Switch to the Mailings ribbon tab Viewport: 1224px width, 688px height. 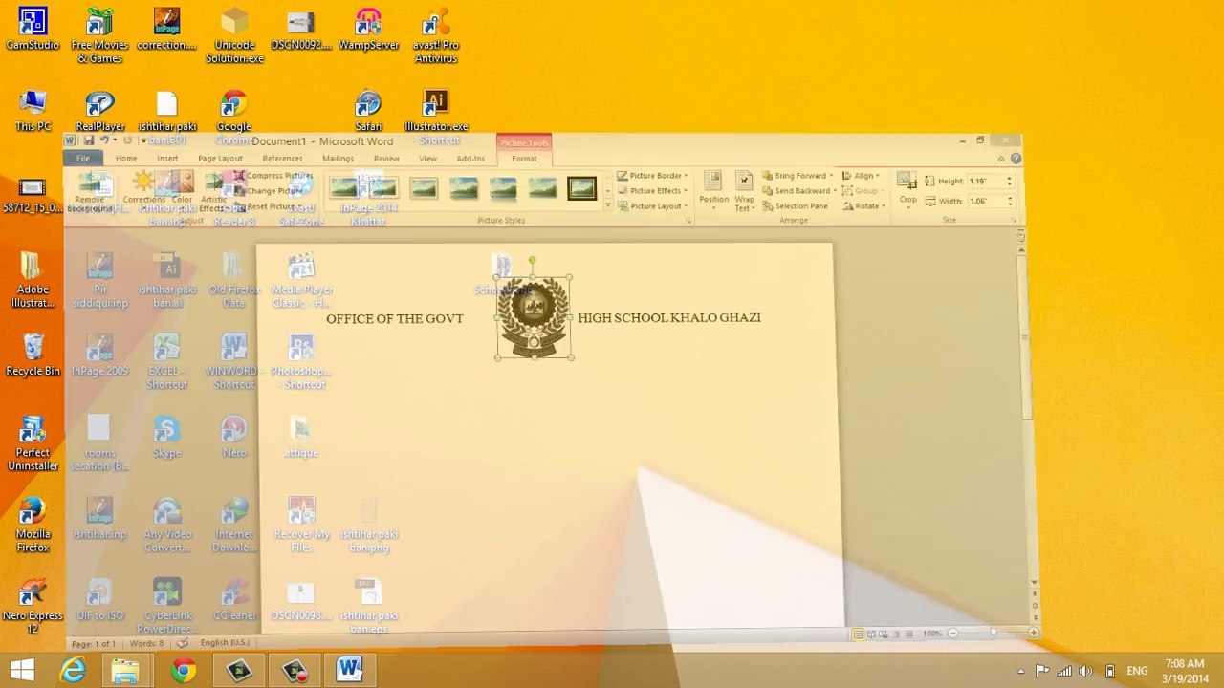coord(338,159)
